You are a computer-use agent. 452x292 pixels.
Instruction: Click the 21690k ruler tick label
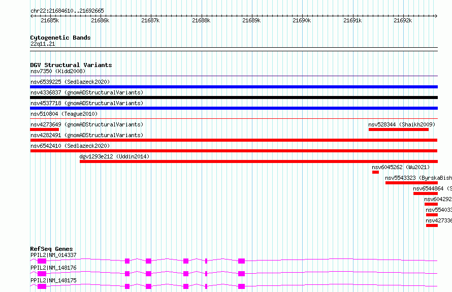[302, 20]
